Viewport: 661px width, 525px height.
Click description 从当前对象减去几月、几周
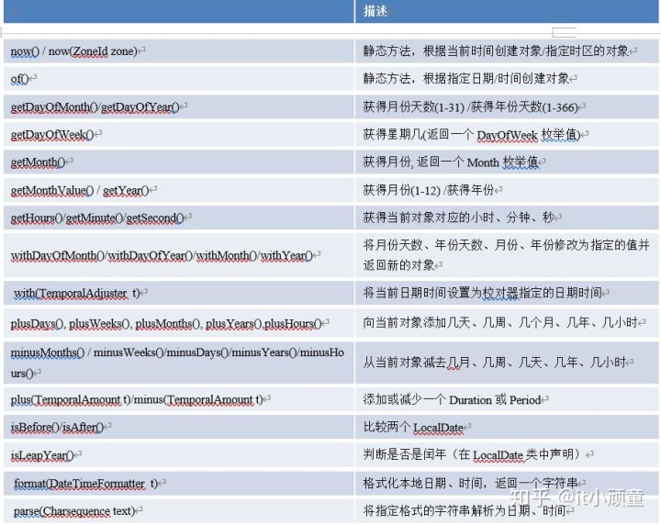tap(507, 363)
